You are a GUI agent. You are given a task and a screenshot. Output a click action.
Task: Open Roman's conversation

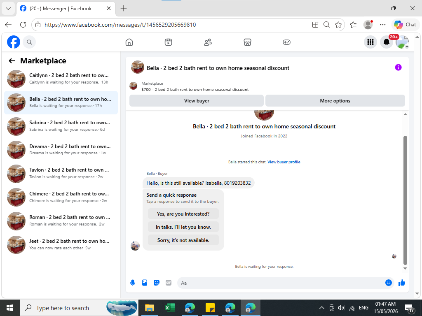point(61,221)
